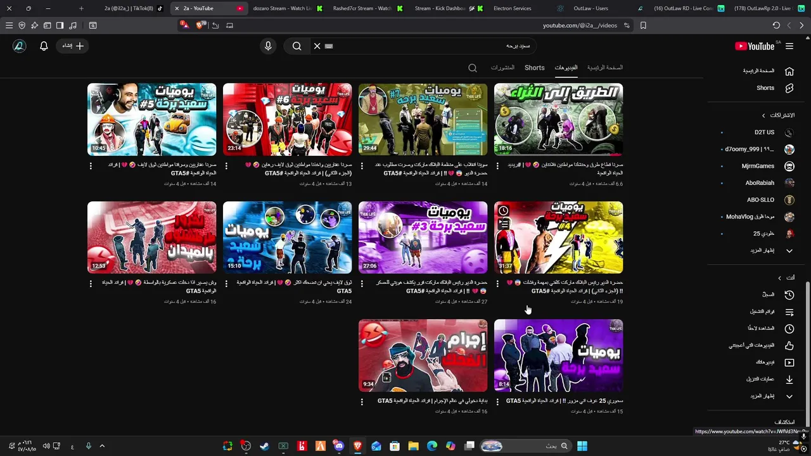Screen dimensions: 811x456
Task: Open your videos in the sidebar
Action: (775, 362)
